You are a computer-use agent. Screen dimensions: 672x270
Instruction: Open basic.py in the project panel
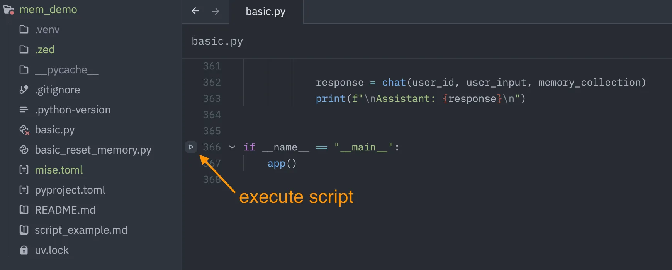tap(55, 130)
